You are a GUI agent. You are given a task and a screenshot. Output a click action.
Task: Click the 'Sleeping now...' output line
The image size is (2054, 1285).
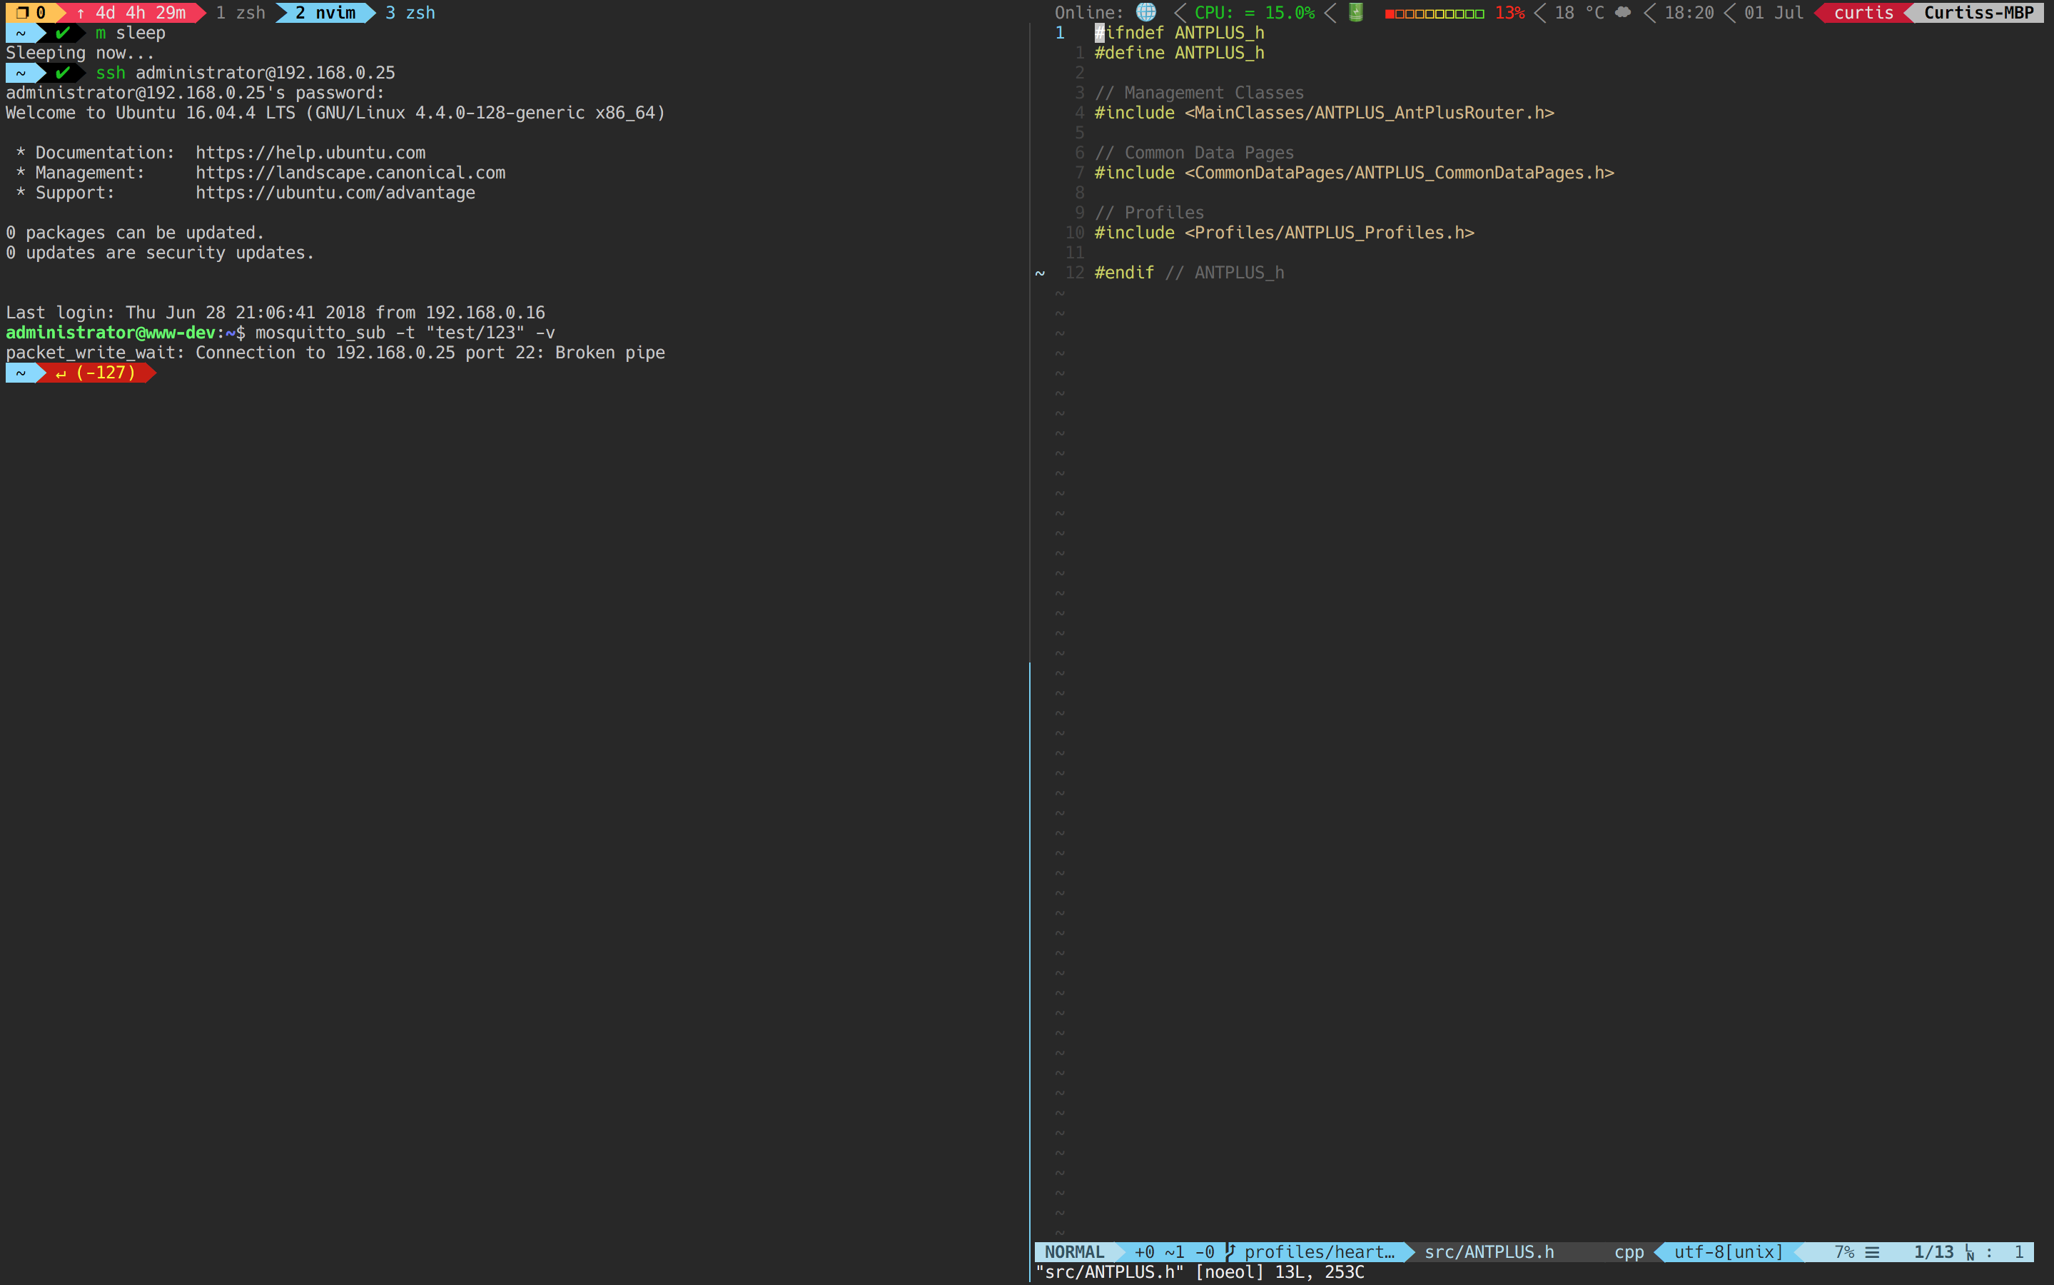click(80, 53)
